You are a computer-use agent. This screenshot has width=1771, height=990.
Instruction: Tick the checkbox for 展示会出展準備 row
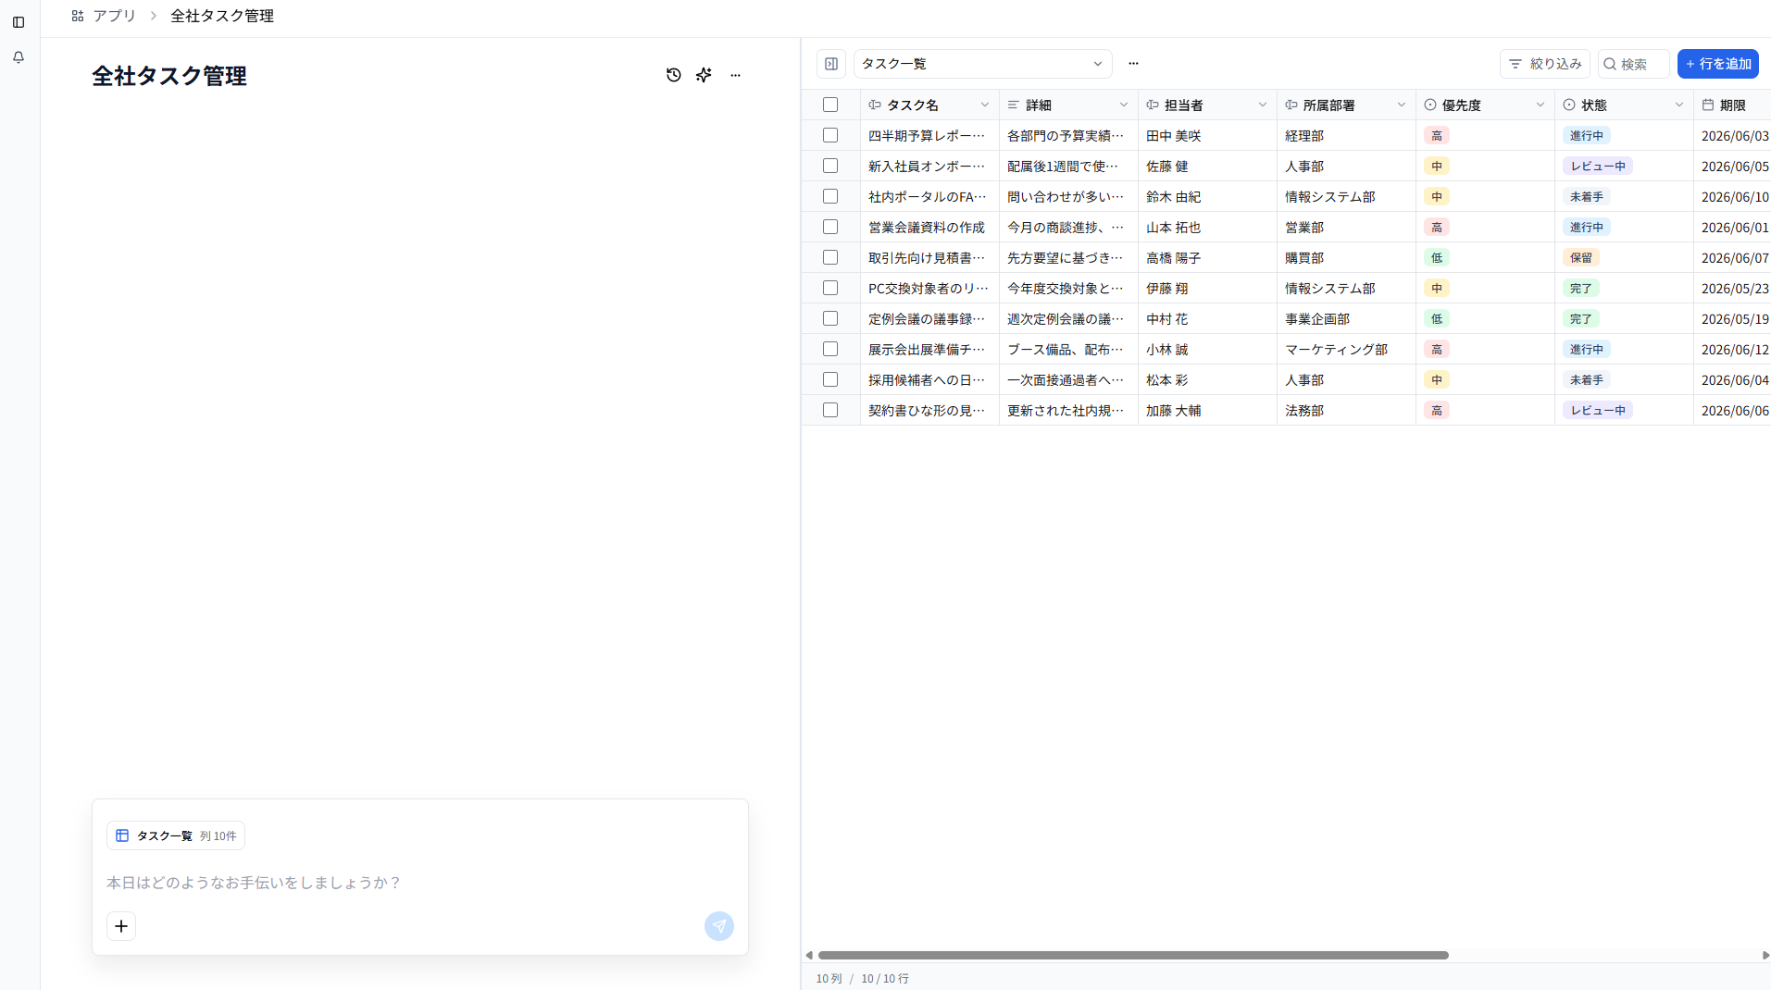830,349
